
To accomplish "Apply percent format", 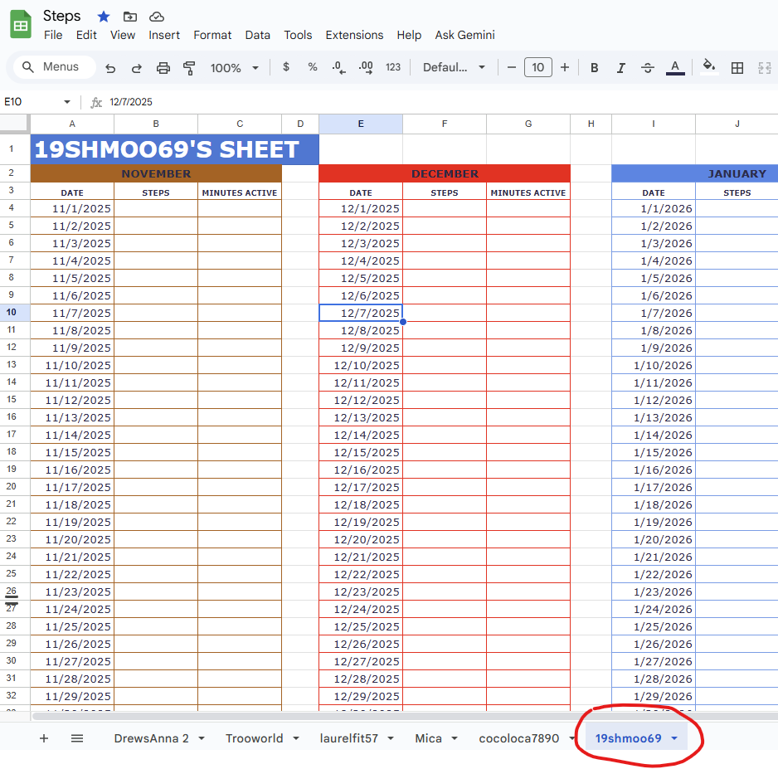I will [312, 68].
